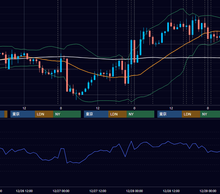The width and height of the screenshot is (220, 194).
Task: Select the LDN session block preceding 12/29 00:00
Action: [x=191, y=114]
